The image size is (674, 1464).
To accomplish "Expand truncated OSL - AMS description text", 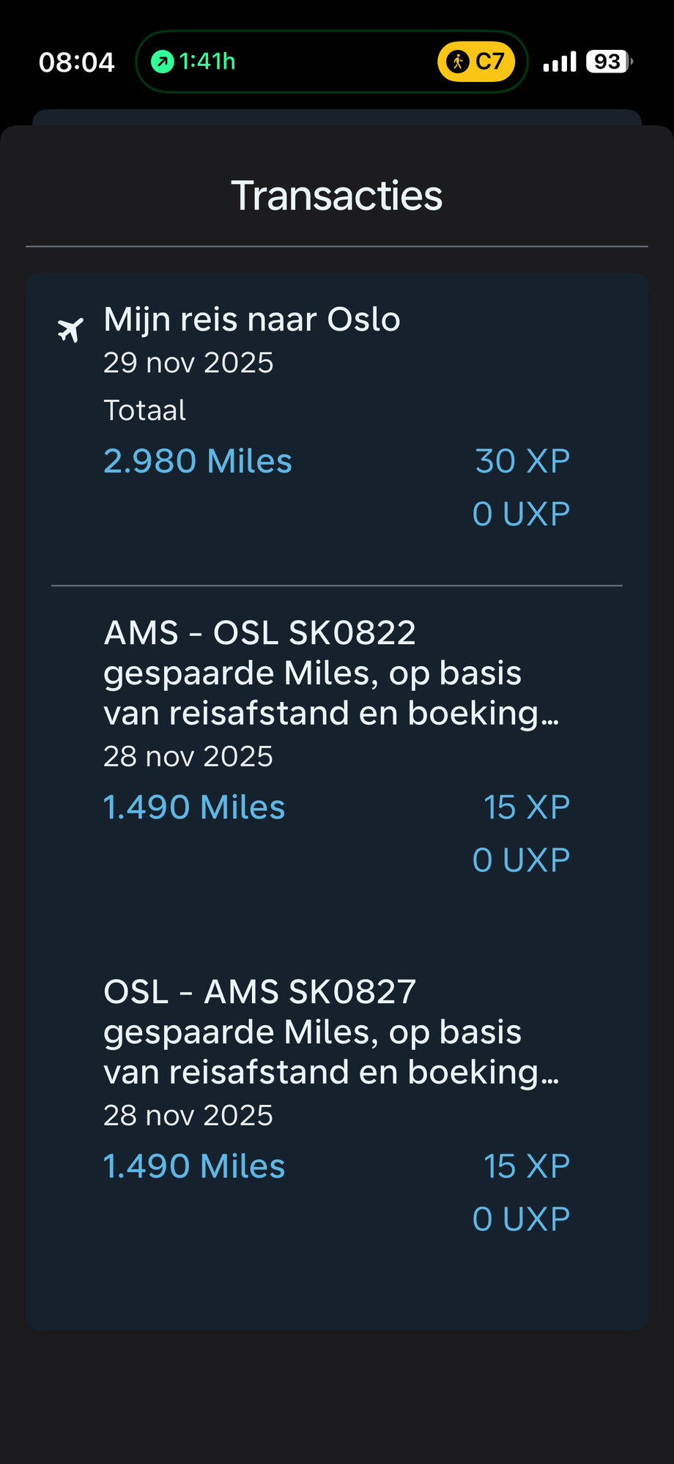I will coord(331,1052).
